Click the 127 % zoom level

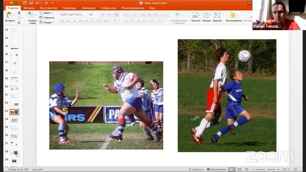286,170
